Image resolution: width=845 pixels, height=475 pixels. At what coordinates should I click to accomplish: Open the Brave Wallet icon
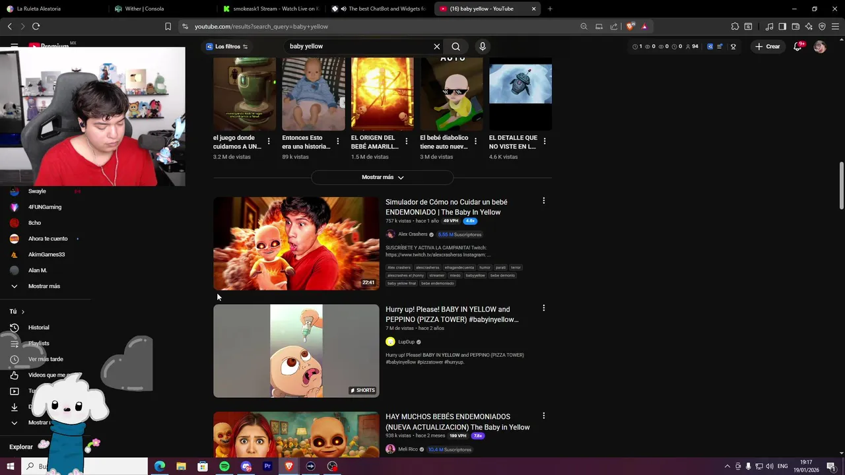coord(795,26)
